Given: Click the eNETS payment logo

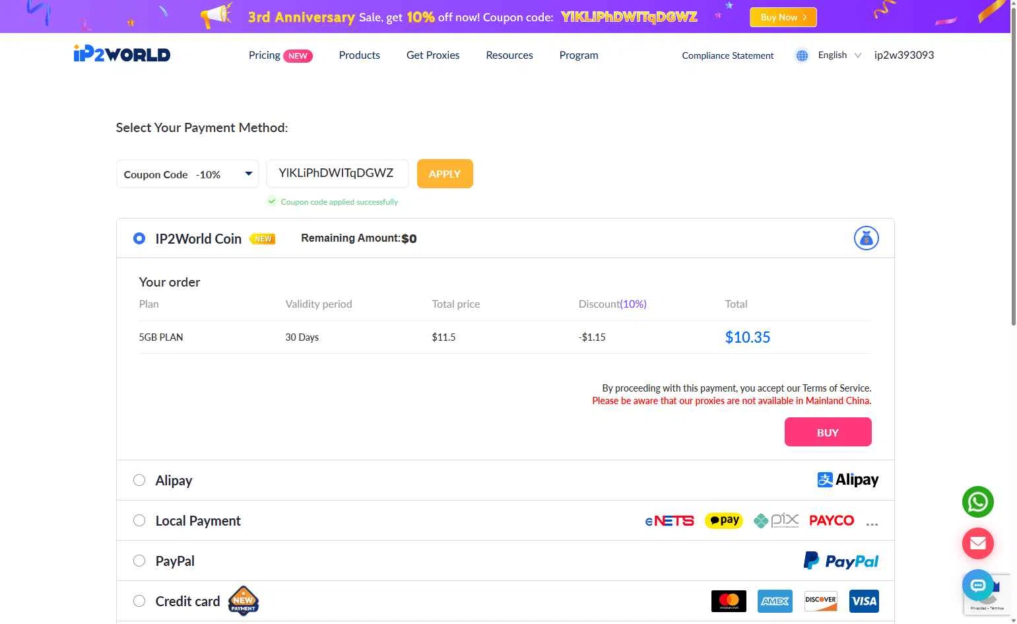Looking at the screenshot, I should [x=669, y=521].
